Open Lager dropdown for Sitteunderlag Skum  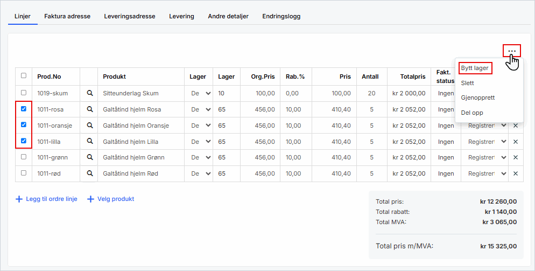[200, 93]
